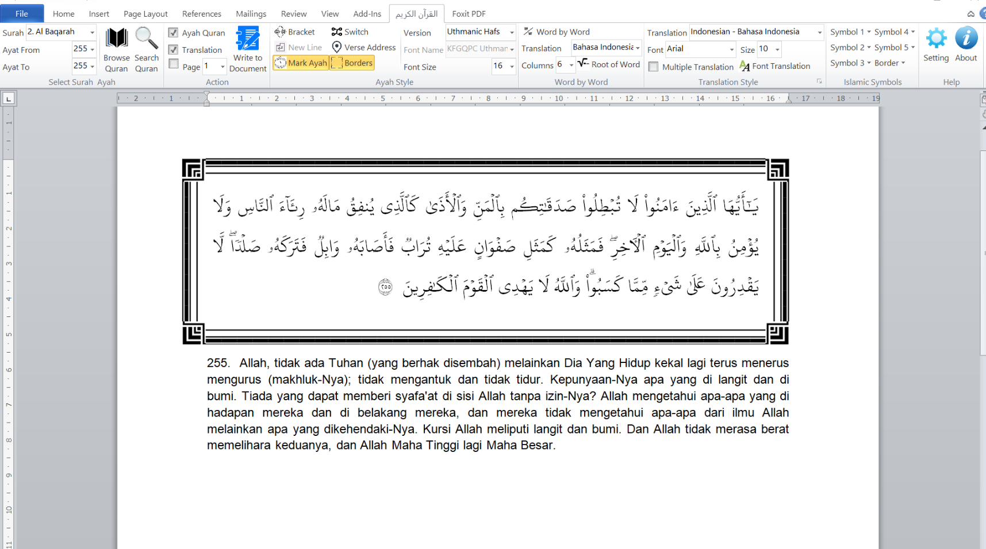Click the Switch icon
Screen dimensions: 986x549
click(337, 32)
